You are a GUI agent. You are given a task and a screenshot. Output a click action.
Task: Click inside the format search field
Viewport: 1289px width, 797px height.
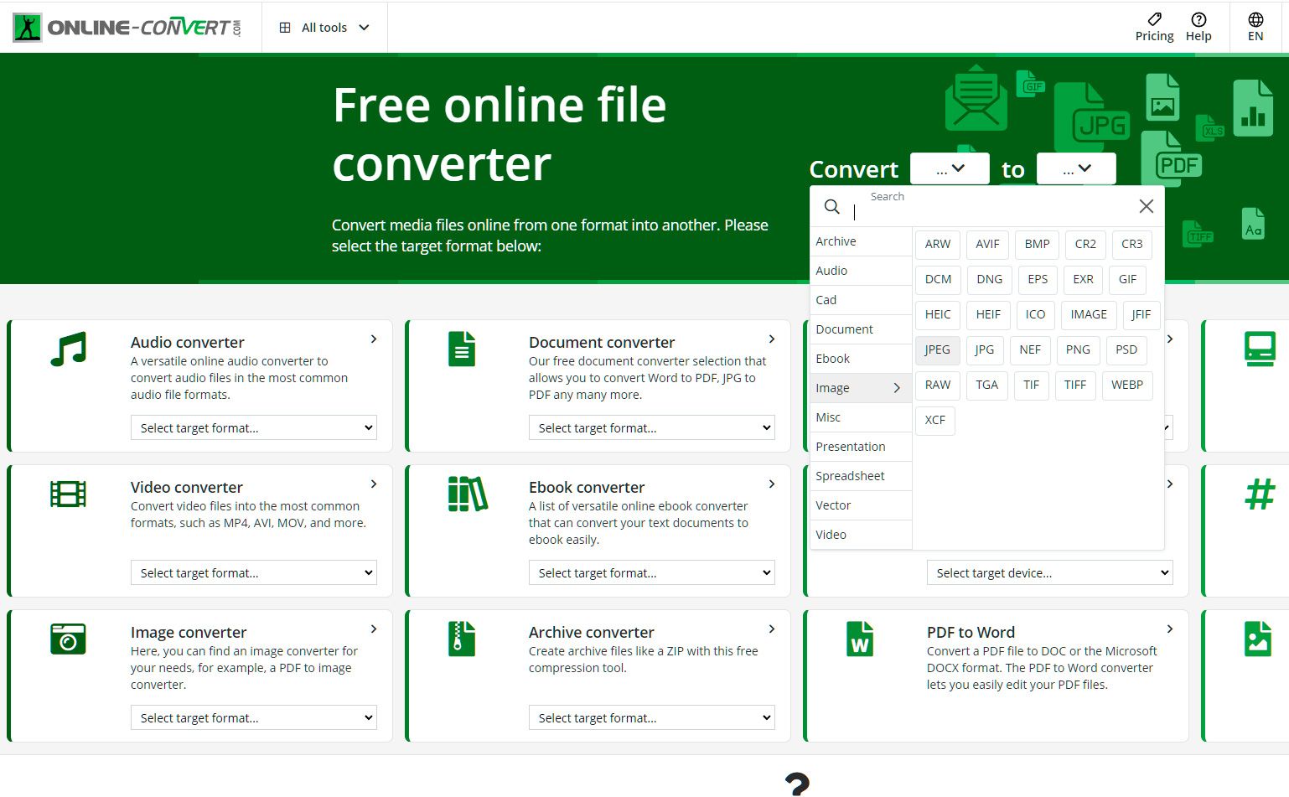(x=922, y=208)
